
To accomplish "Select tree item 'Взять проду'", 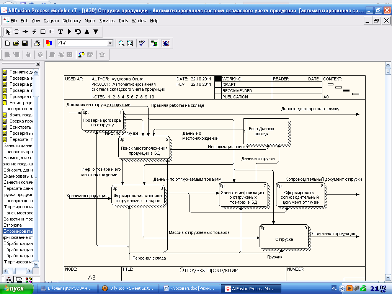I will coord(21,115).
